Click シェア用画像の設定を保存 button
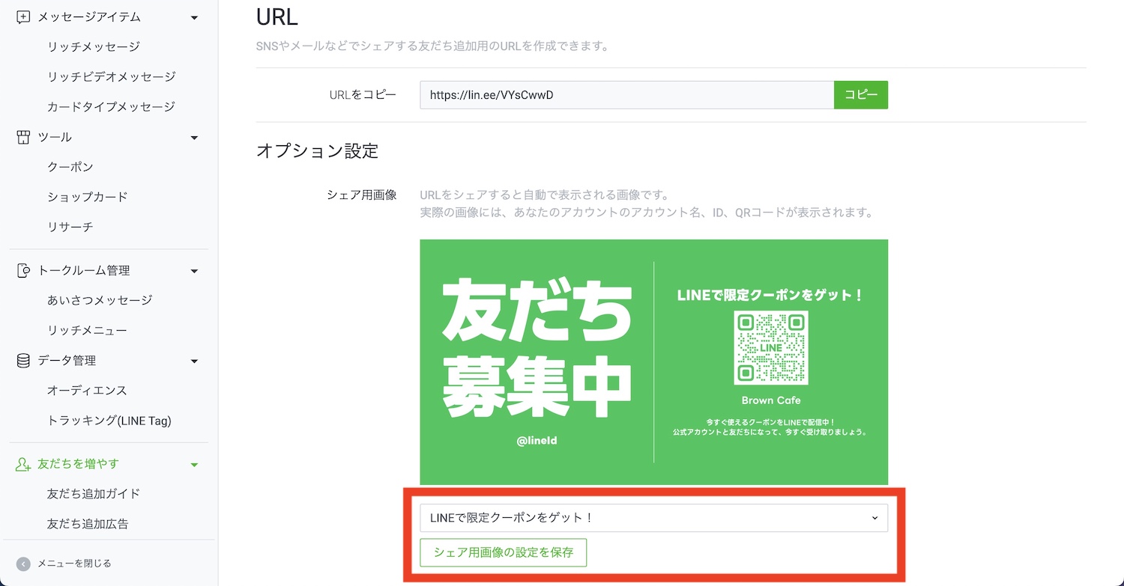 click(504, 552)
